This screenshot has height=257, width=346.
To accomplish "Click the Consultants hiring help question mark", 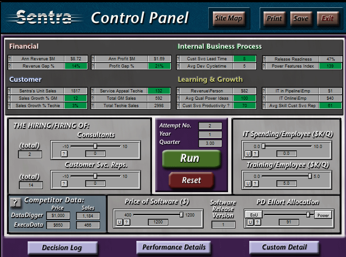I will pos(64,154).
